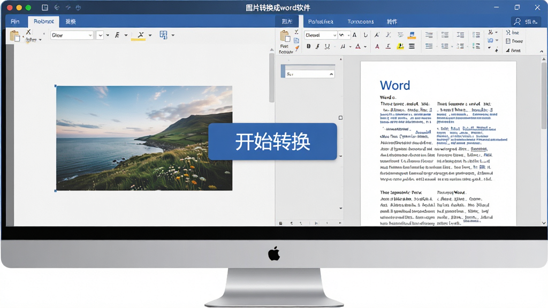Click the blue 'Word' heading in the document
This screenshot has width=548, height=308.
395,85
